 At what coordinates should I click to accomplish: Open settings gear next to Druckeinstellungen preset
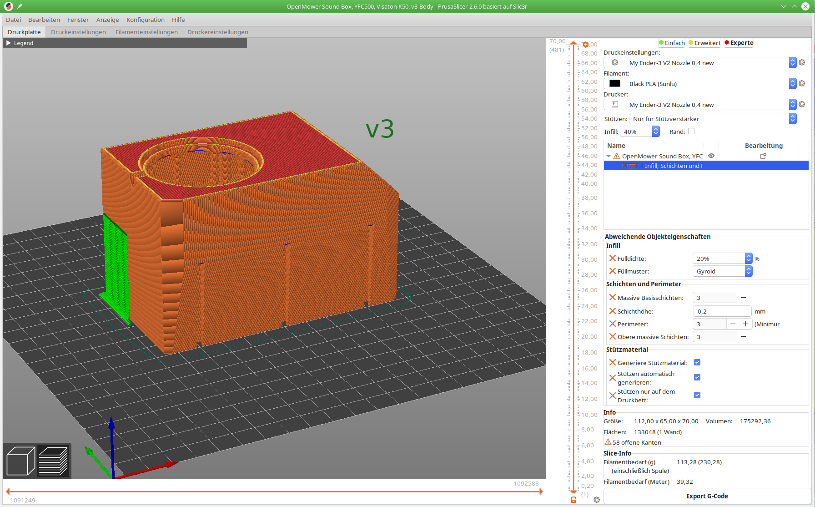pos(802,62)
